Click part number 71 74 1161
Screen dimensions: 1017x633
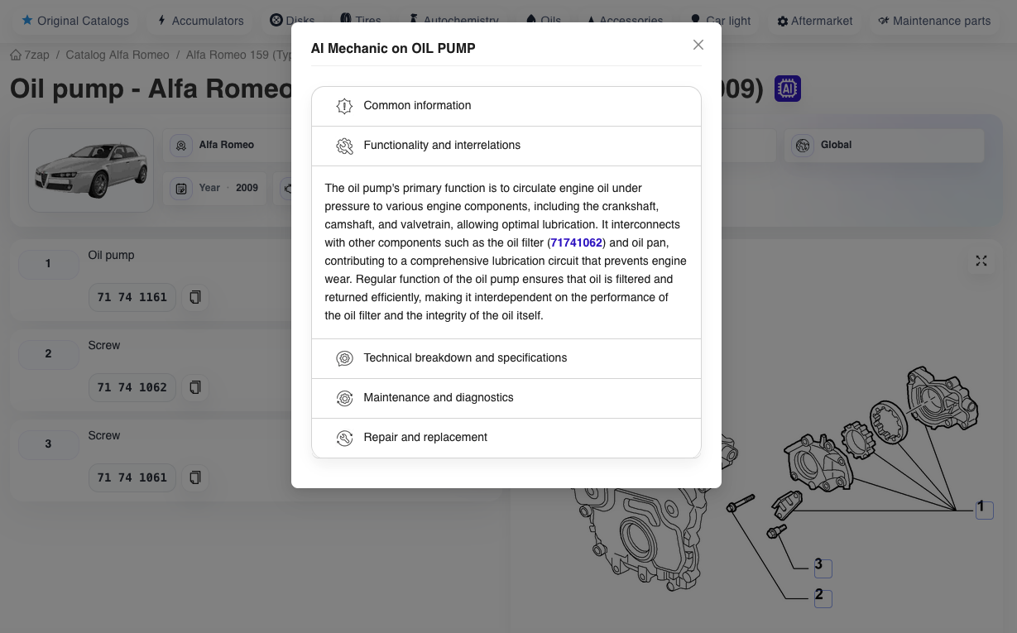coord(132,297)
